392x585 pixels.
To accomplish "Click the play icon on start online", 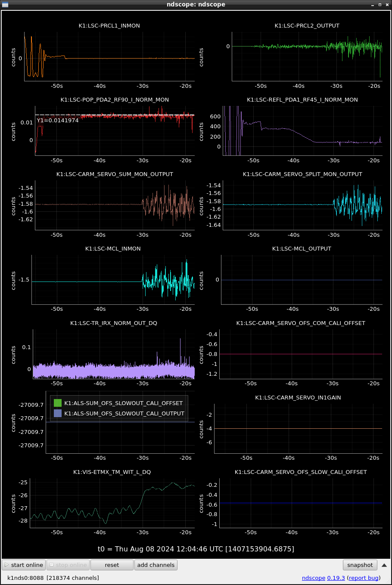I will [x=7, y=565].
